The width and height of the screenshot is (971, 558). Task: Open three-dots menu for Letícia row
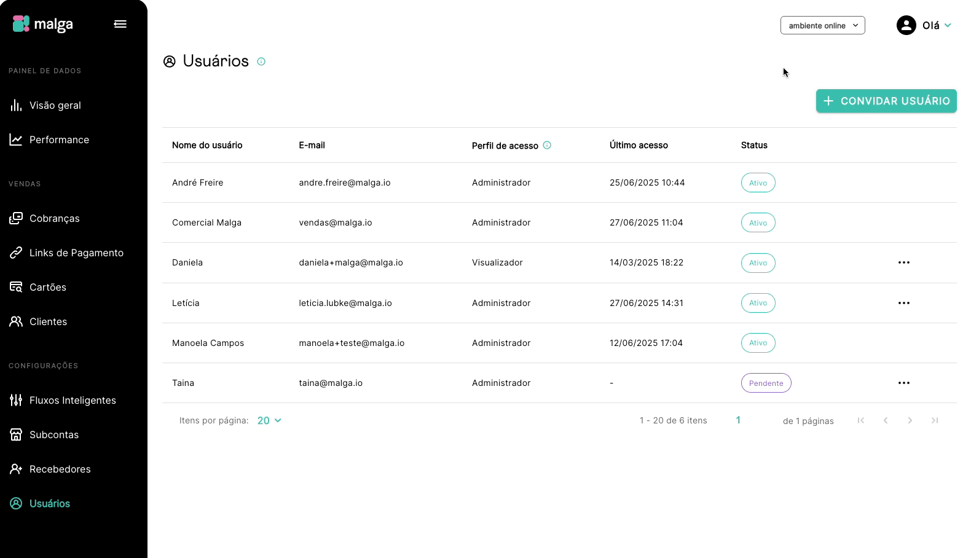pos(903,303)
